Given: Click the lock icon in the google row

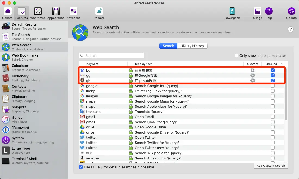Looking at the screenshot, I should coord(131,86).
